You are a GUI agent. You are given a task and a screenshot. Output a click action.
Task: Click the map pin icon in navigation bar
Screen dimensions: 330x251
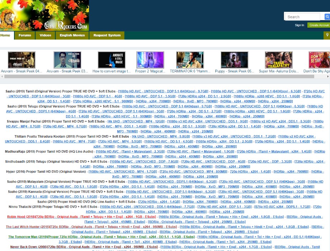[327, 35]
